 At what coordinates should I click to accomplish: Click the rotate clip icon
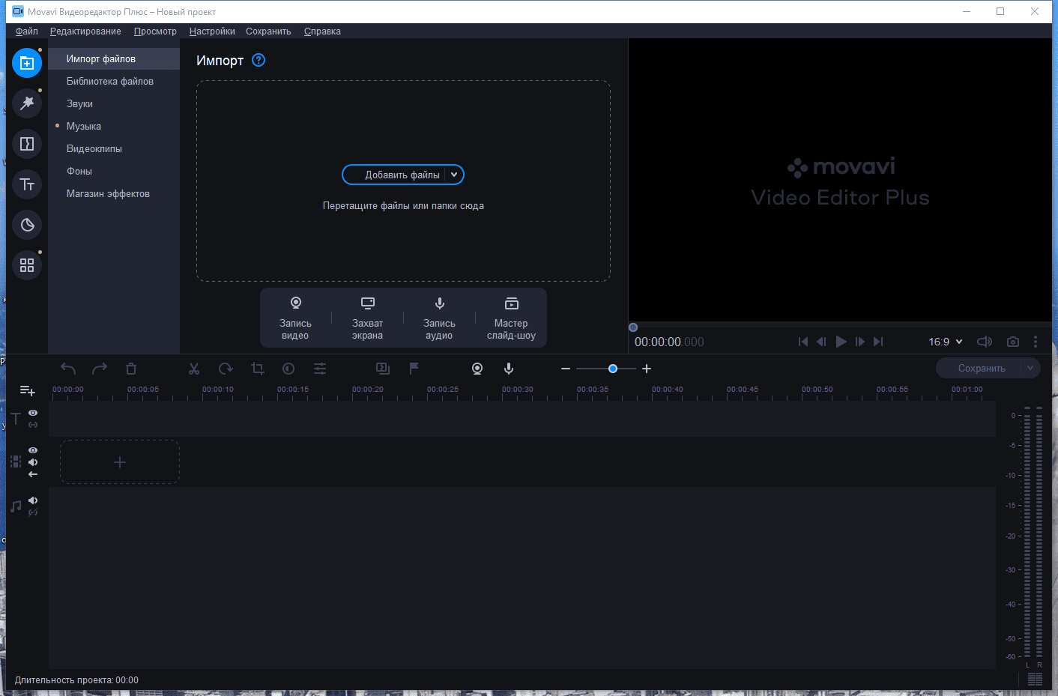[226, 369]
